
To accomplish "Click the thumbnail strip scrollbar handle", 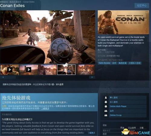I will tap(11, 77).
